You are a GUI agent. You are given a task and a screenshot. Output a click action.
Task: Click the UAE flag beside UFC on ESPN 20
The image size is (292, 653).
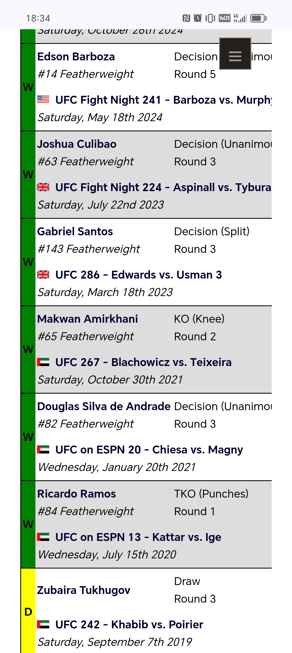click(x=43, y=449)
